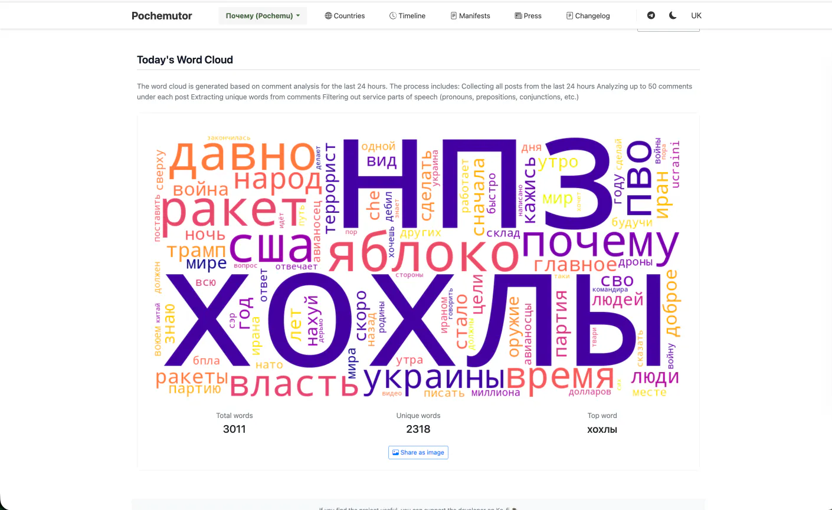Image resolution: width=832 pixels, height=510 pixels.
Task: Click the Unique words label
Action: pos(418,416)
